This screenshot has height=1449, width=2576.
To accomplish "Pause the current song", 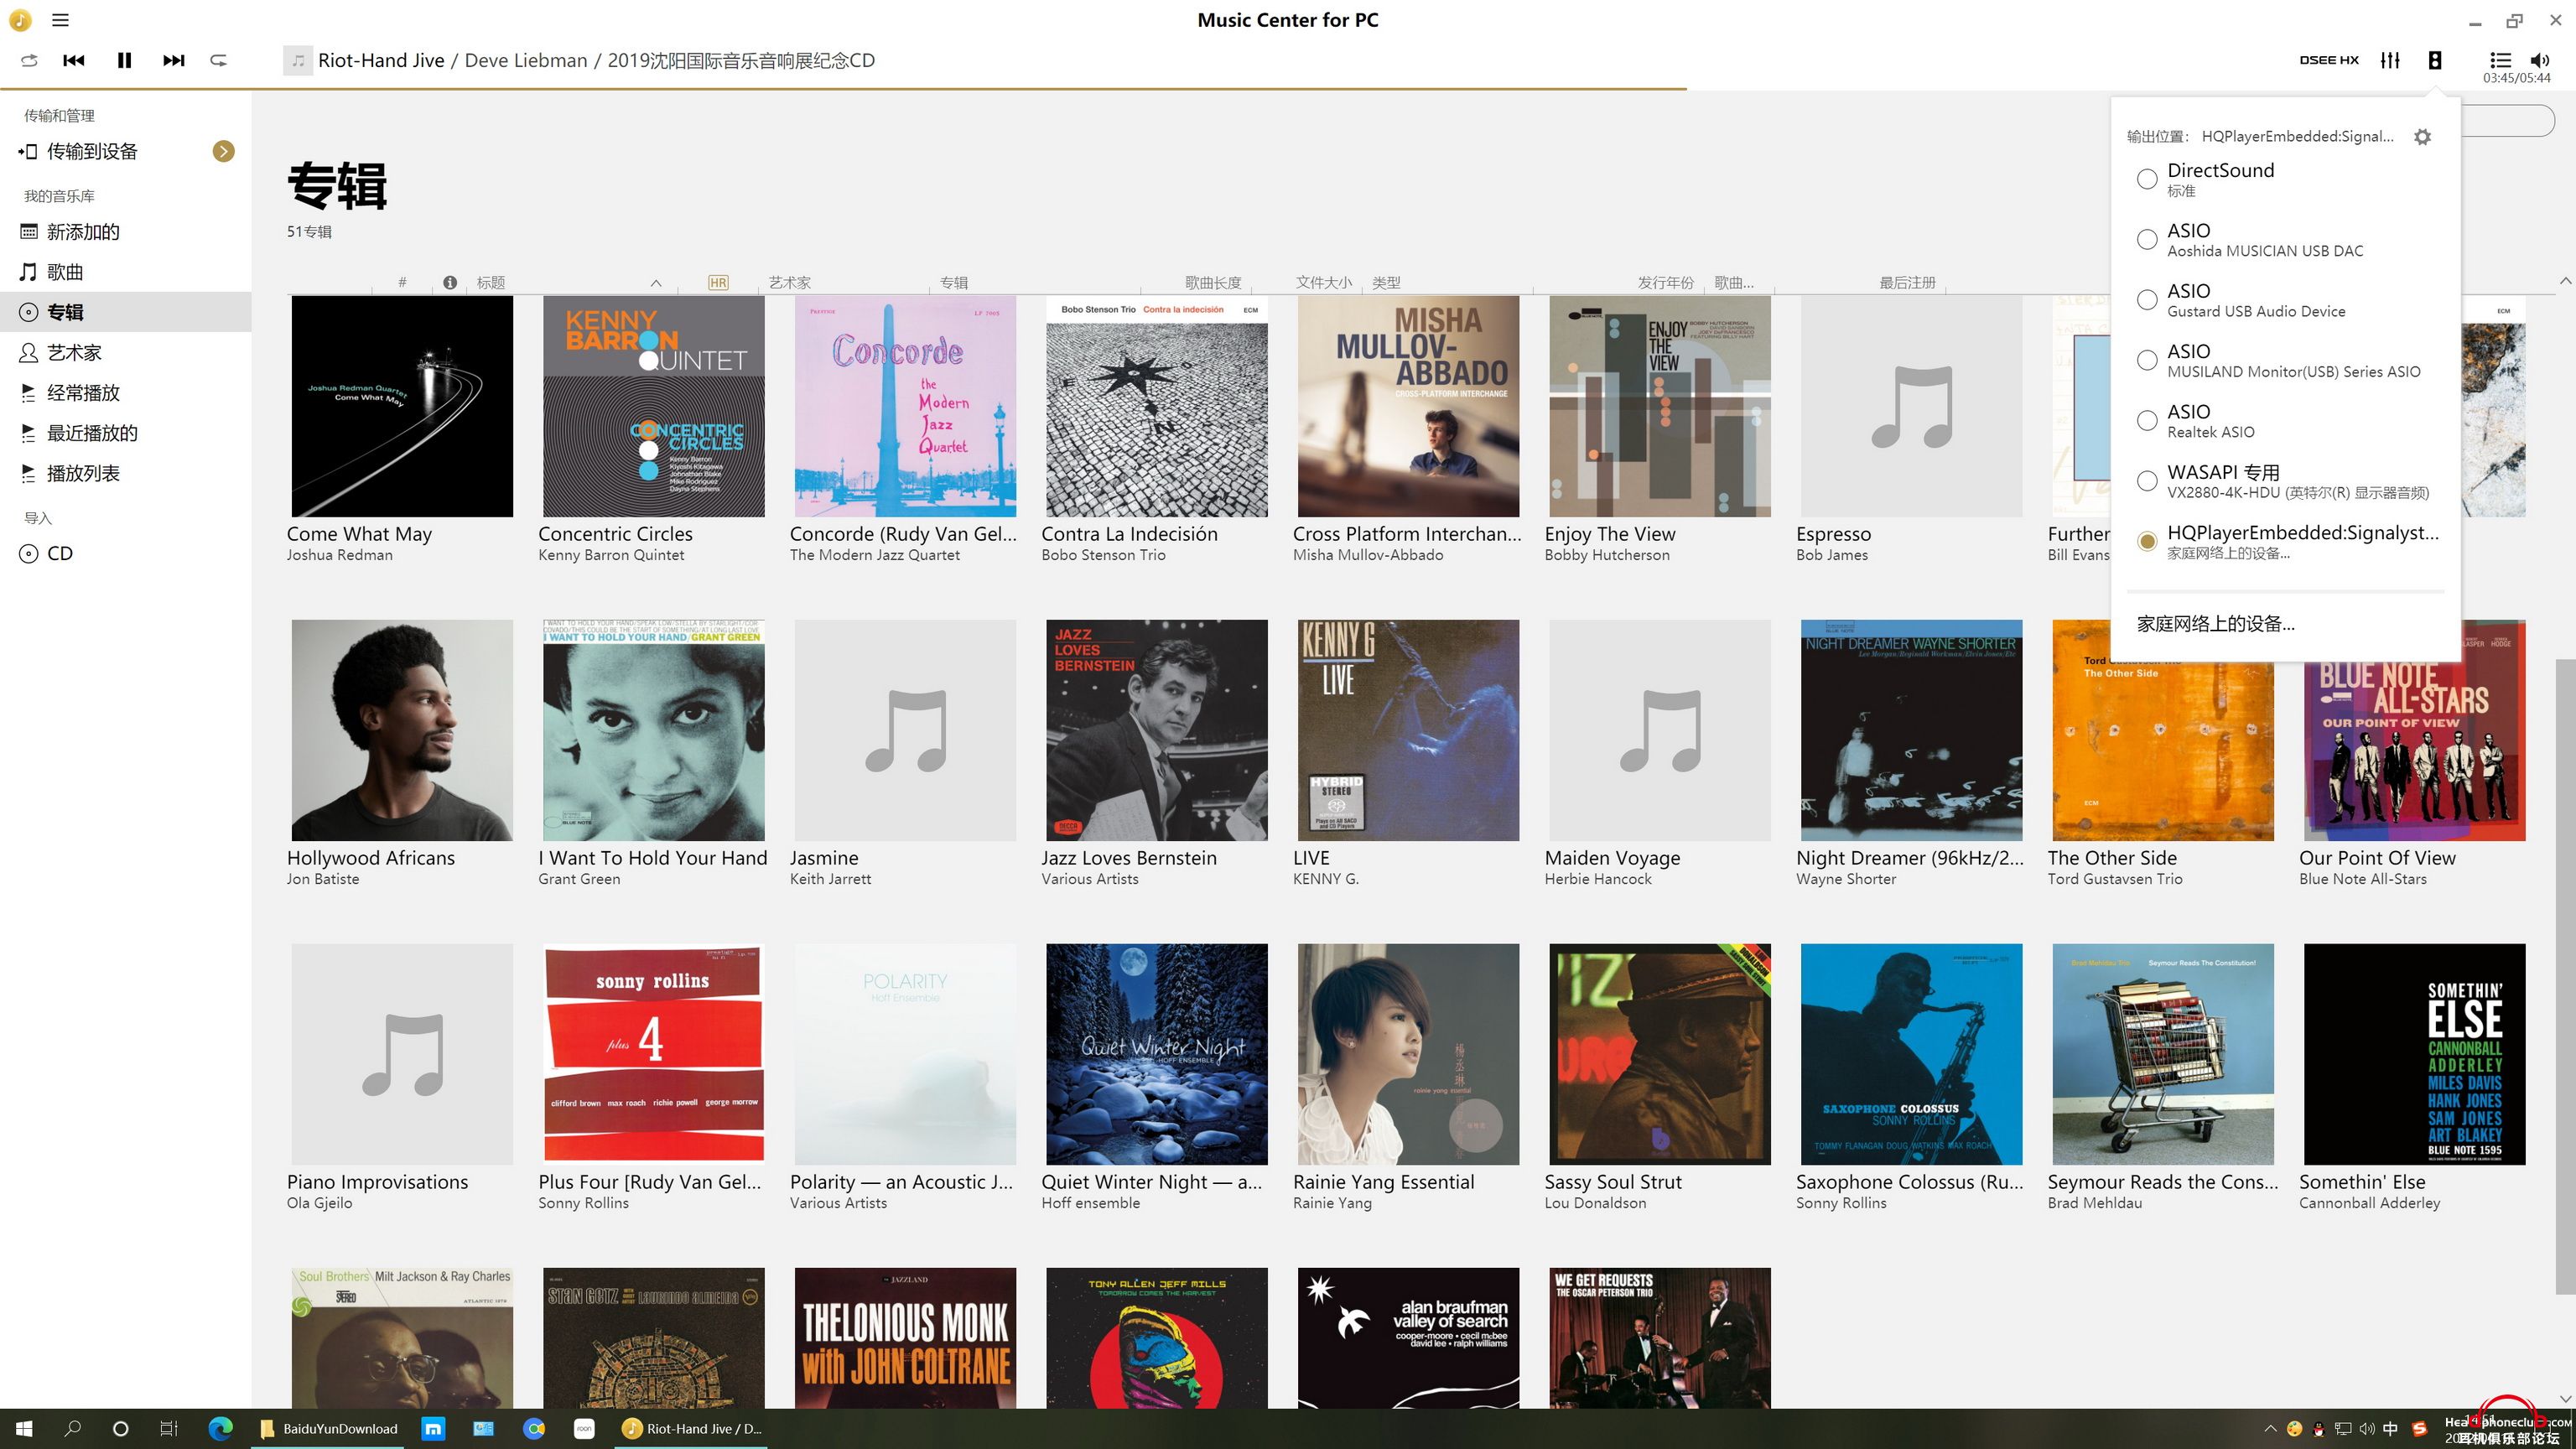I will [x=124, y=60].
